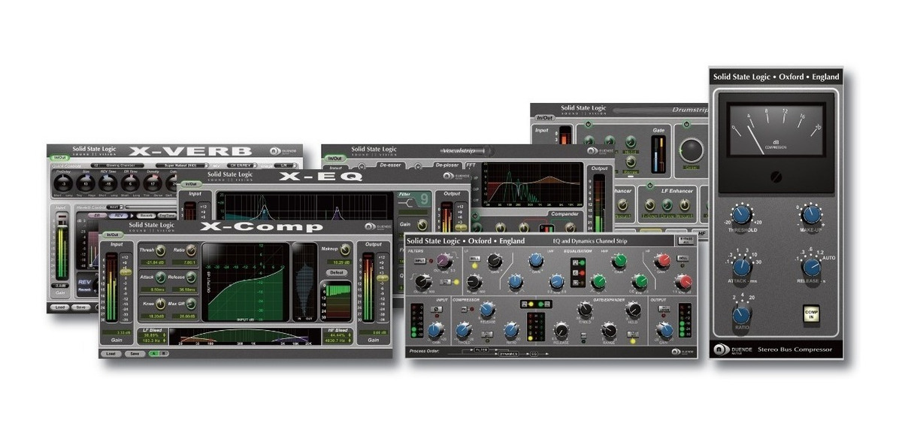Click the ATTACK knob on Stereo Bus Compressor
Image resolution: width=902 pixels, height=442 pixels.
click(x=742, y=266)
